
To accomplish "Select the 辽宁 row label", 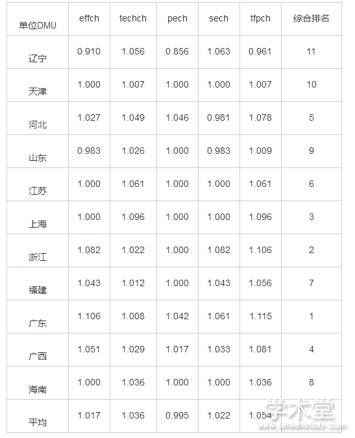I will (x=38, y=58).
